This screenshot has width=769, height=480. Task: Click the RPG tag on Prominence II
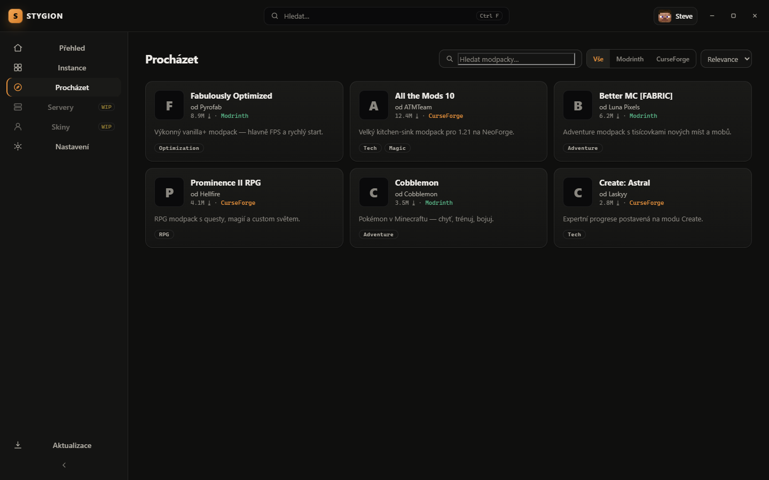point(164,235)
